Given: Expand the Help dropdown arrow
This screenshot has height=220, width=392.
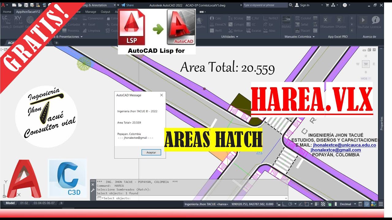Looking at the screenshot, I should pyautogui.click(x=350, y=5).
